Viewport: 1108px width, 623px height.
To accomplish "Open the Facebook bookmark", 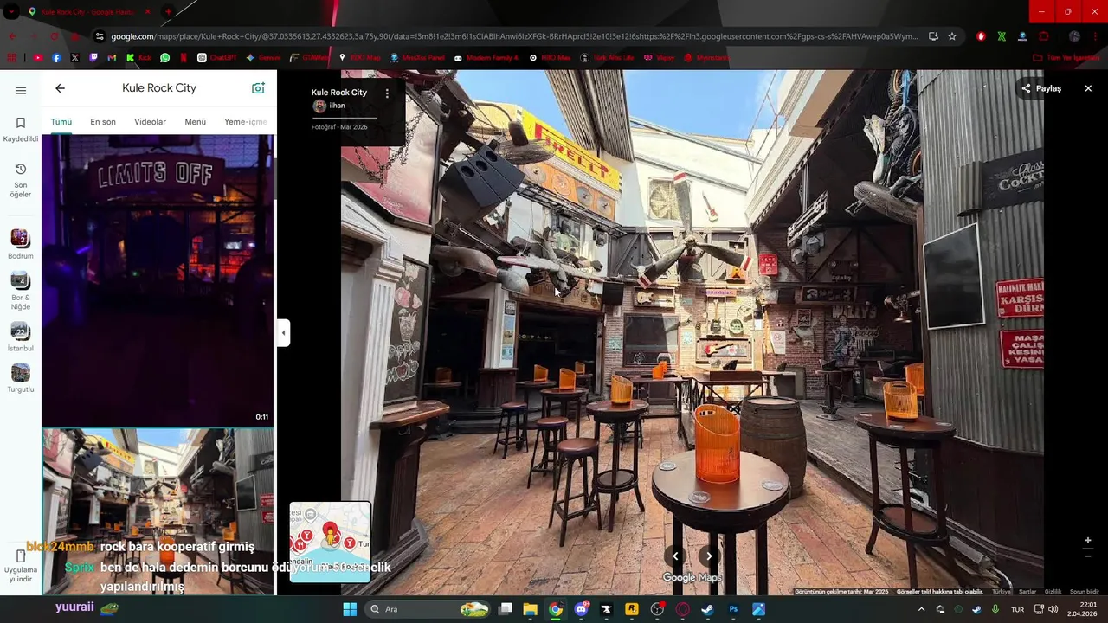I will tap(56, 58).
